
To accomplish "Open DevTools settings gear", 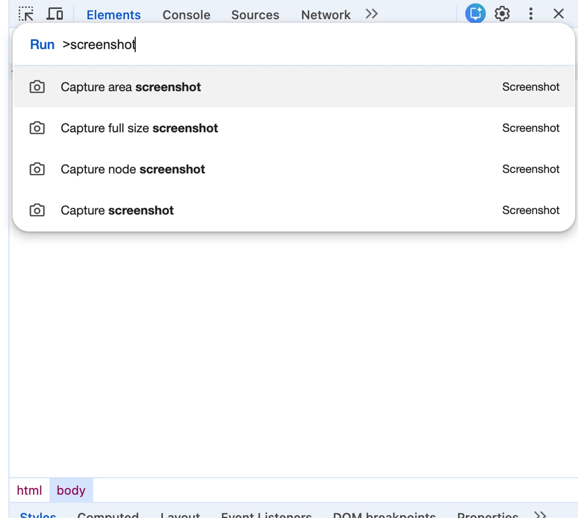I will tap(502, 14).
